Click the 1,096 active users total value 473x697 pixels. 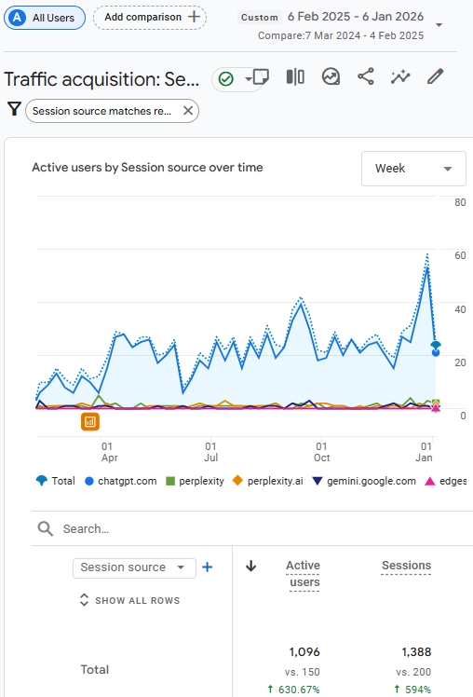(x=304, y=651)
